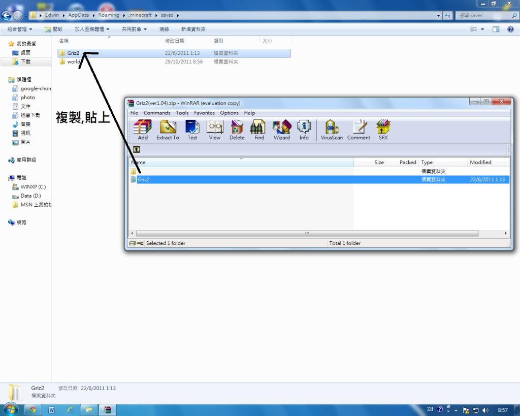Screen dimensions: 520x416
Task: Open the WinRAR Tools menu
Action: pyautogui.click(x=182, y=113)
